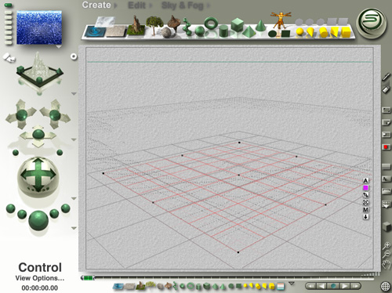Open the Sky & Fog palette

(x=183, y=5)
